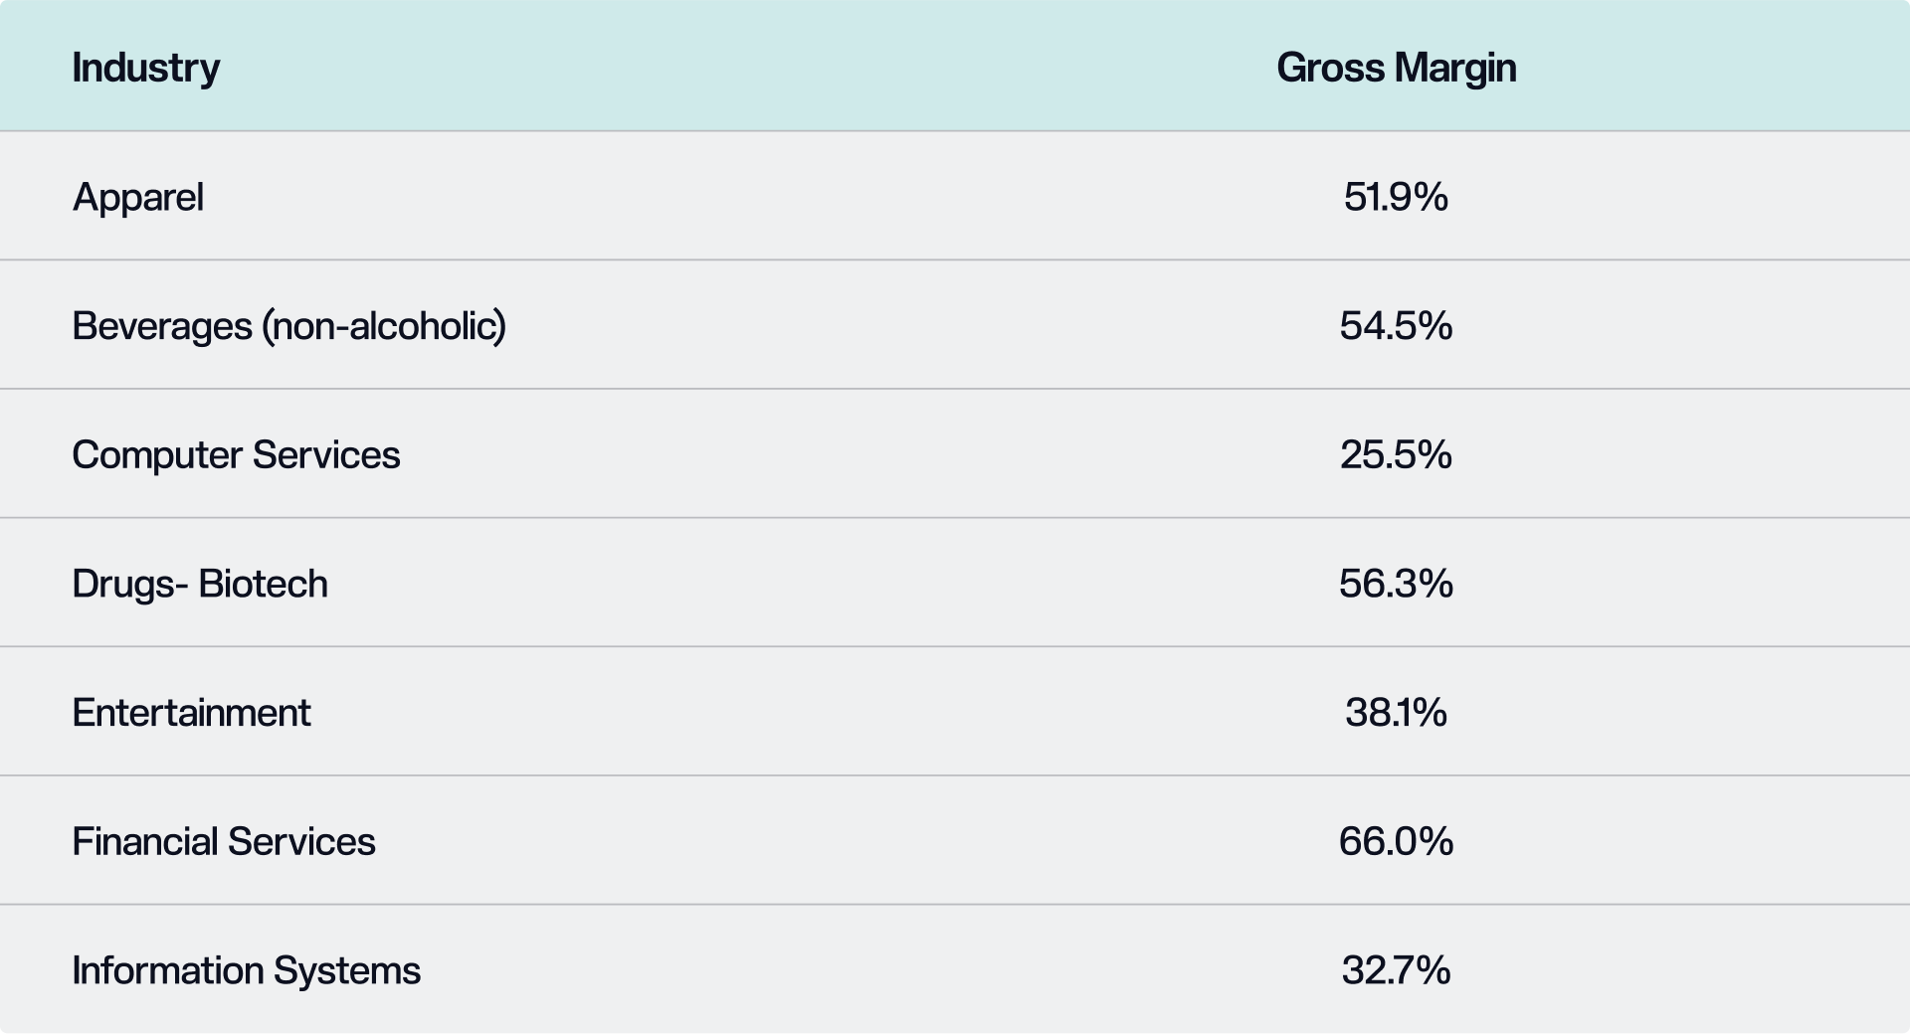Select the 54.5% gross margin value

[x=1396, y=326]
